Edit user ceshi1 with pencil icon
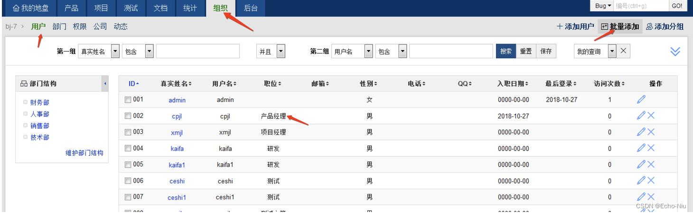693x213 pixels. [x=641, y=197]
